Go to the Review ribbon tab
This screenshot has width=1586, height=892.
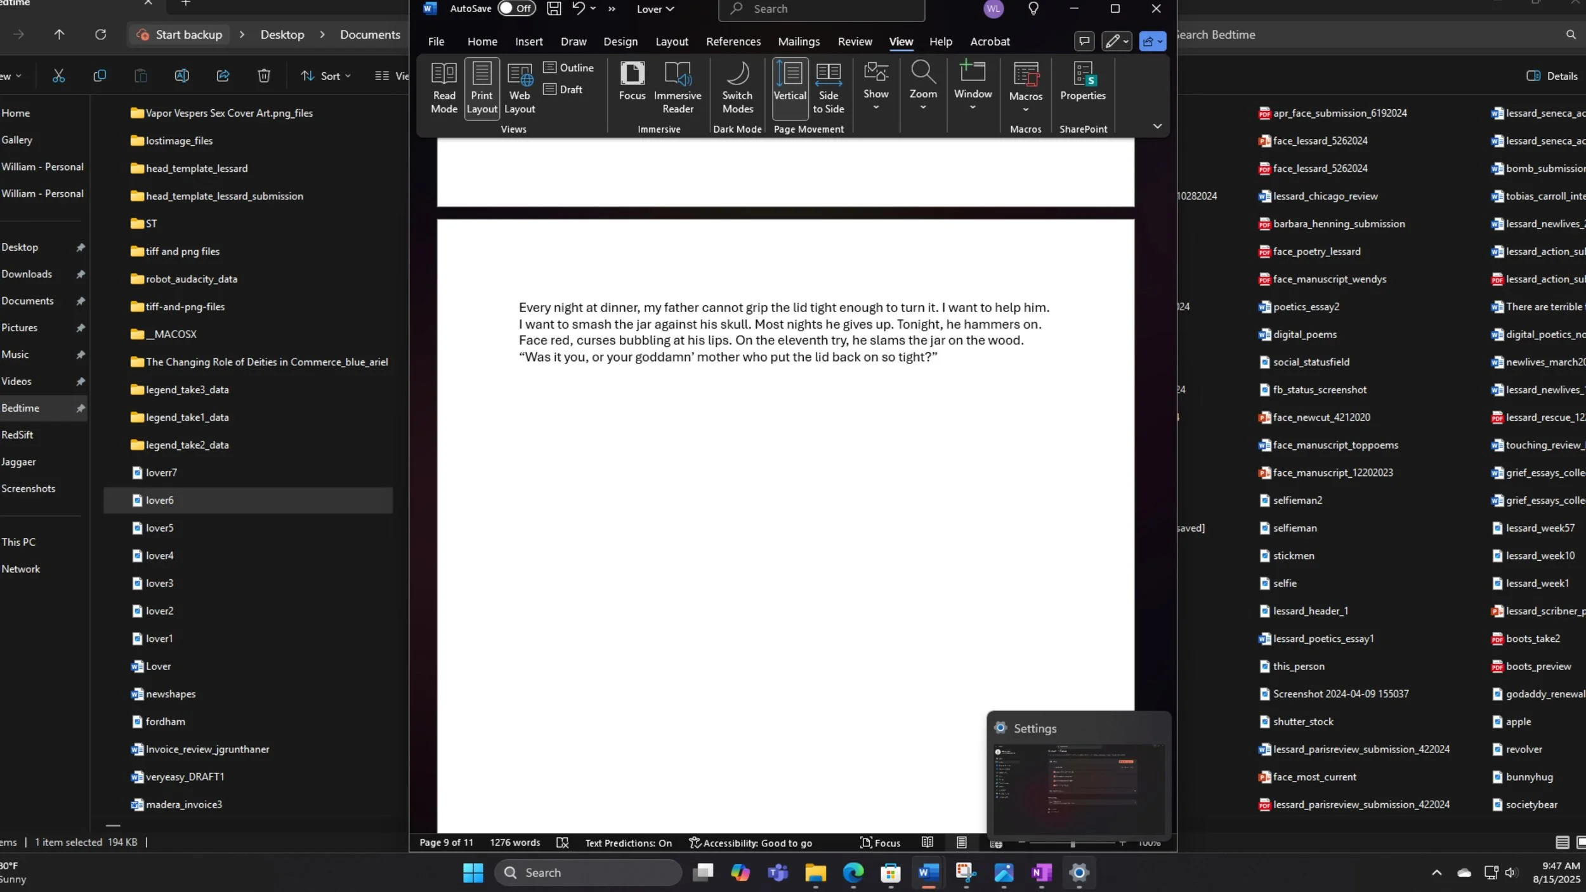(855, 41)
